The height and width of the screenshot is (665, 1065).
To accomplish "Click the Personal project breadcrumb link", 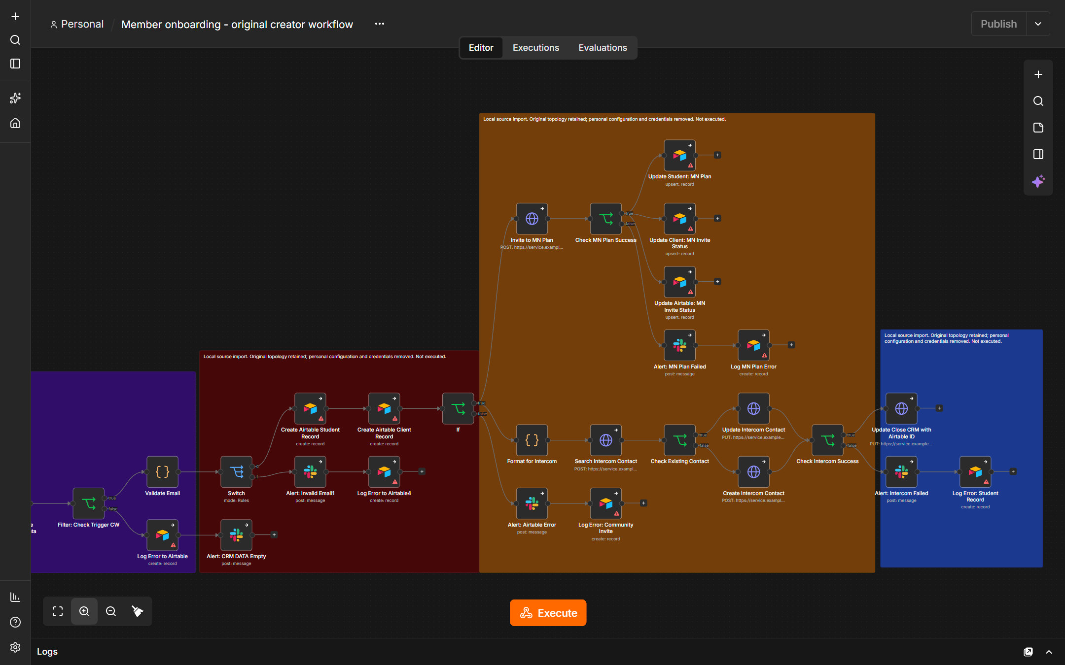I will [x=77, y=24].
